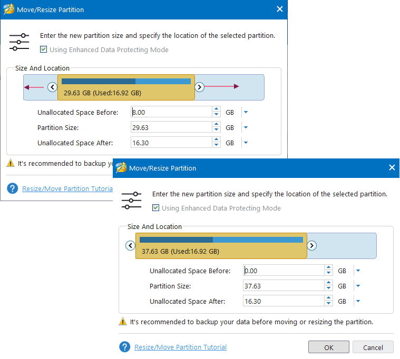Image resolution: width=400 pixels, height=359 pixels.
Task: Click right resize handle in back dialog
Action: coord(199,87)
